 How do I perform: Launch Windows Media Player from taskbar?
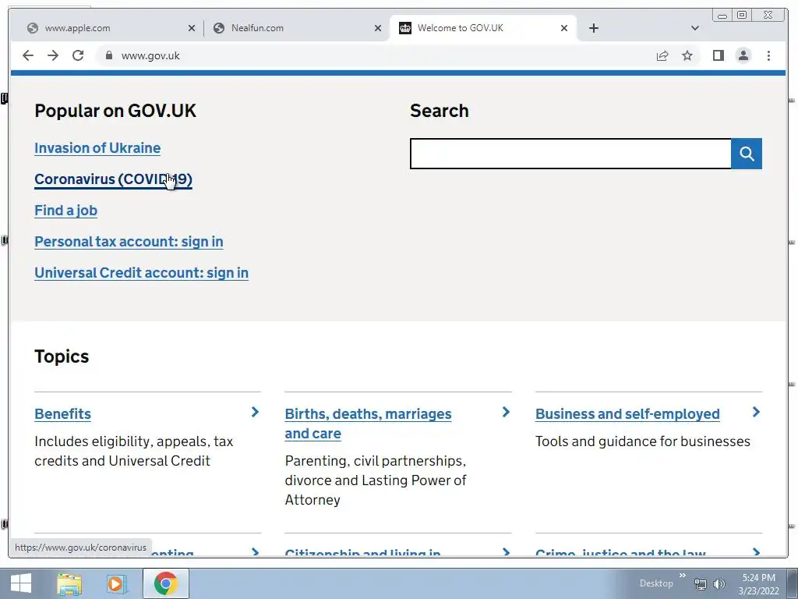(117, 583)
